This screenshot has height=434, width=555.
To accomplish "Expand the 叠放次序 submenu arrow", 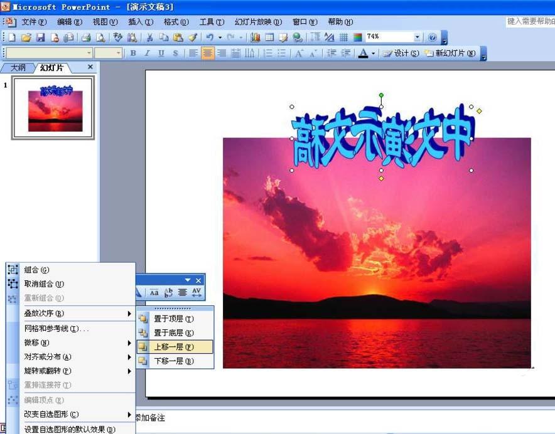I will click(130, 313).
